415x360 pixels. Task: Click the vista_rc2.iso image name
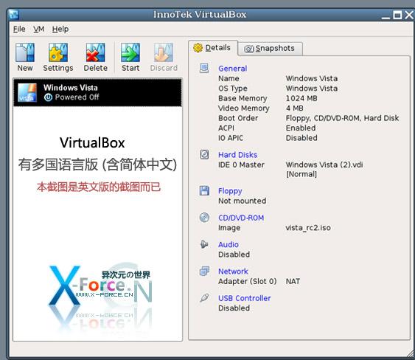point(308,228)
